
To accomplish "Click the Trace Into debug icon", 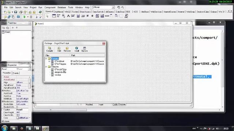I will (x=36, y=17).
